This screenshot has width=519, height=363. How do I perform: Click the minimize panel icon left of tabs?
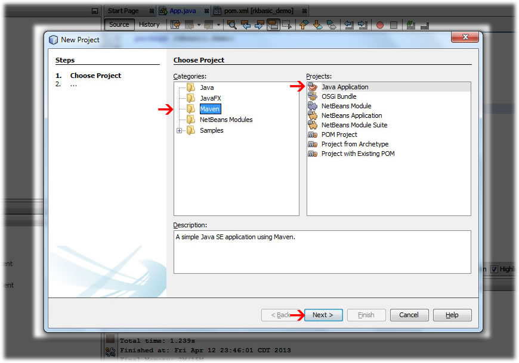(x=95, y=11)
